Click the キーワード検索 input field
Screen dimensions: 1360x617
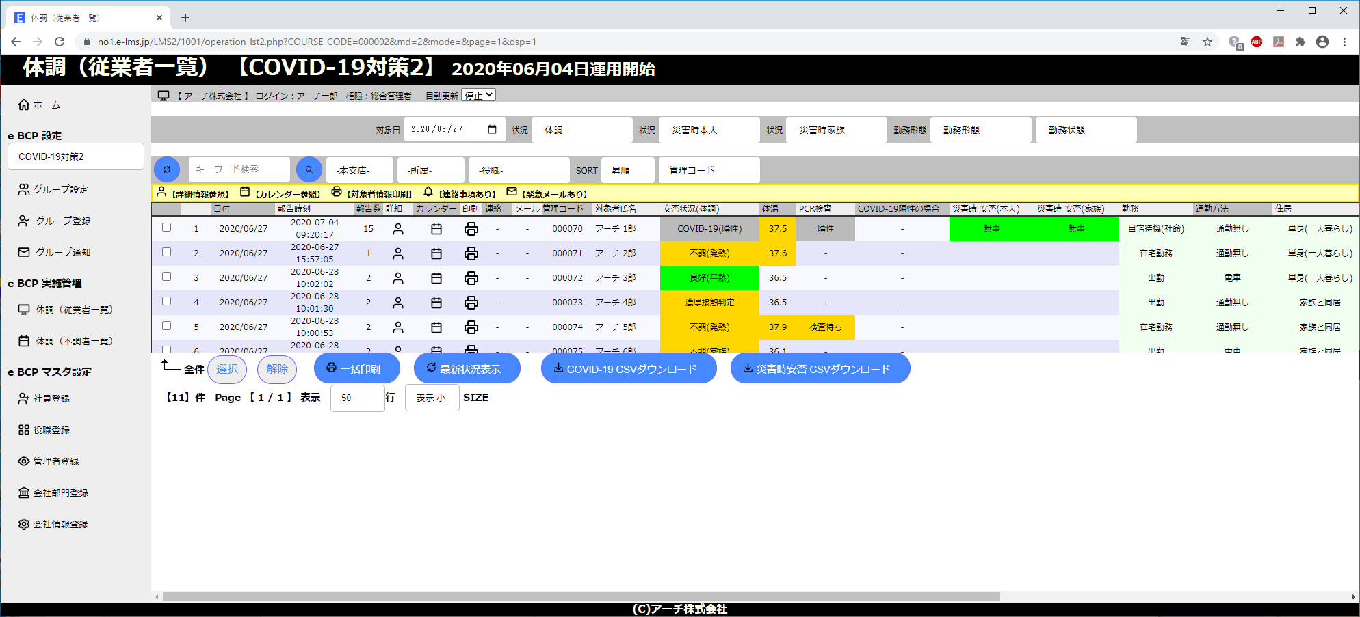pyautogui.click(x=239, y=169)
